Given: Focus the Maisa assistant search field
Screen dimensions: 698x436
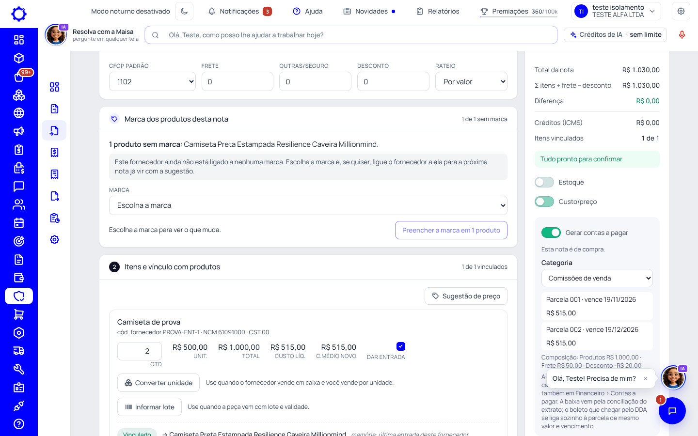Looking at the screenshot, I should tap(351, 35).
